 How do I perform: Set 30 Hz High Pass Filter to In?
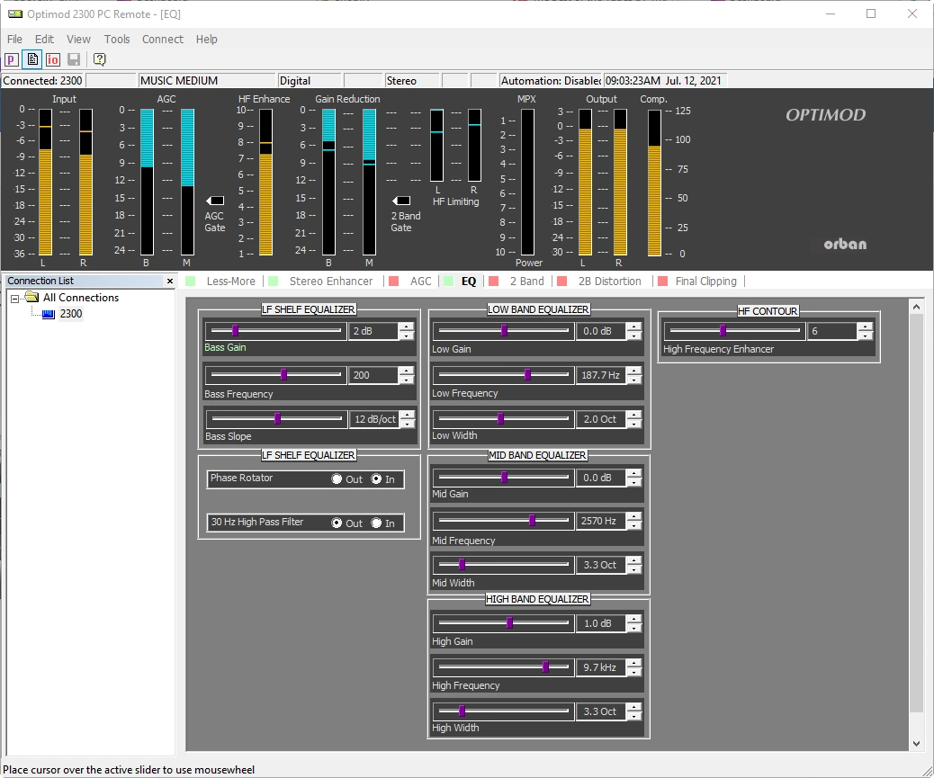tap(376, 523)
